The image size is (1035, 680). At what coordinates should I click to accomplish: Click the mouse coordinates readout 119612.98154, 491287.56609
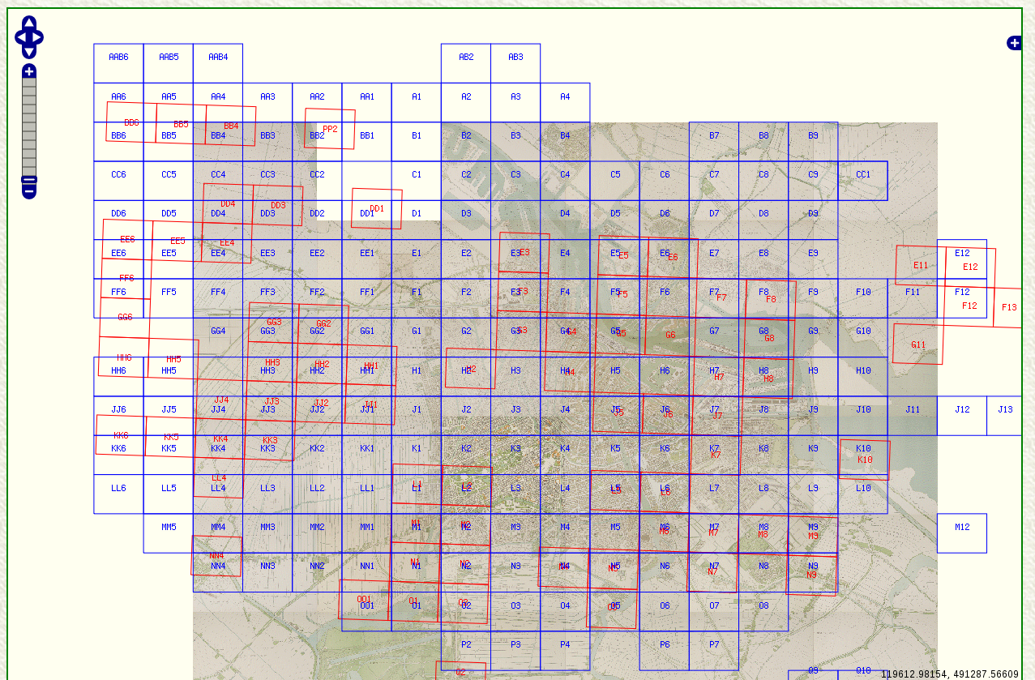[x=950, y=674]
